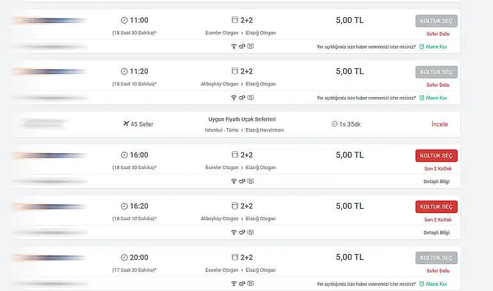The height and width of the screenshot is (291, 493).
Task: Click the seat layout icon on the 16:00 trip
Action: click(x=234, y=154)
